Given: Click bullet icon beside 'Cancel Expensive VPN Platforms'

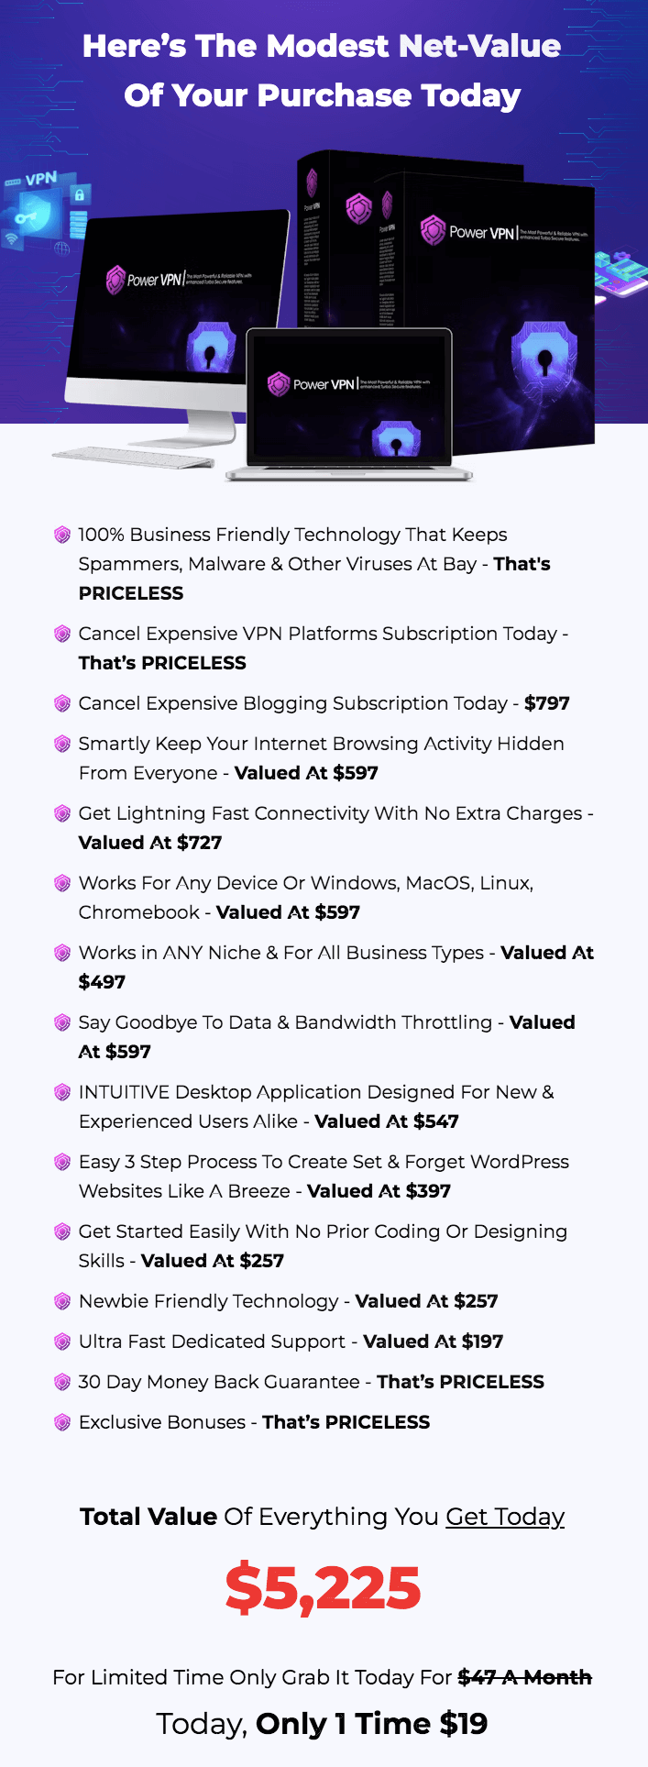Looking at the screenshot, I should 62,634.
